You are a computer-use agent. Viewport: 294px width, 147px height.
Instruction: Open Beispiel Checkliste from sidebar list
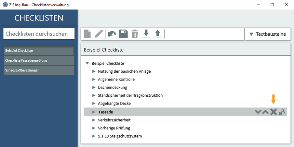click(39, 51)
